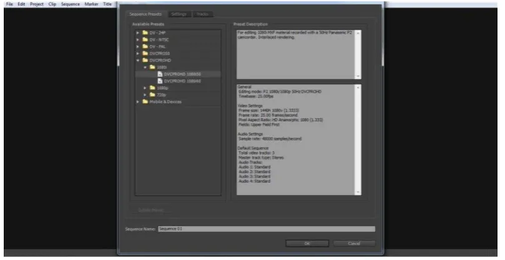
Task: Click the 'Timebase: 25.00fps' text line
Action: tap(256, 96)
